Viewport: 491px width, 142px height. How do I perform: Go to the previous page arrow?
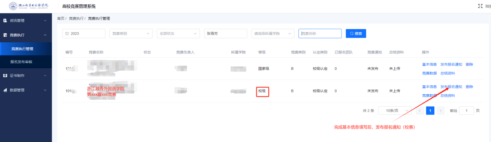420,111
